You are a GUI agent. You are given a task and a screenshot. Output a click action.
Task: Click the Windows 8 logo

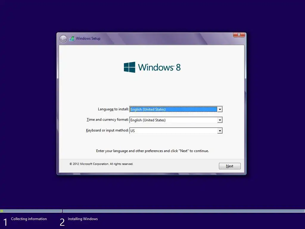(152, 67)
